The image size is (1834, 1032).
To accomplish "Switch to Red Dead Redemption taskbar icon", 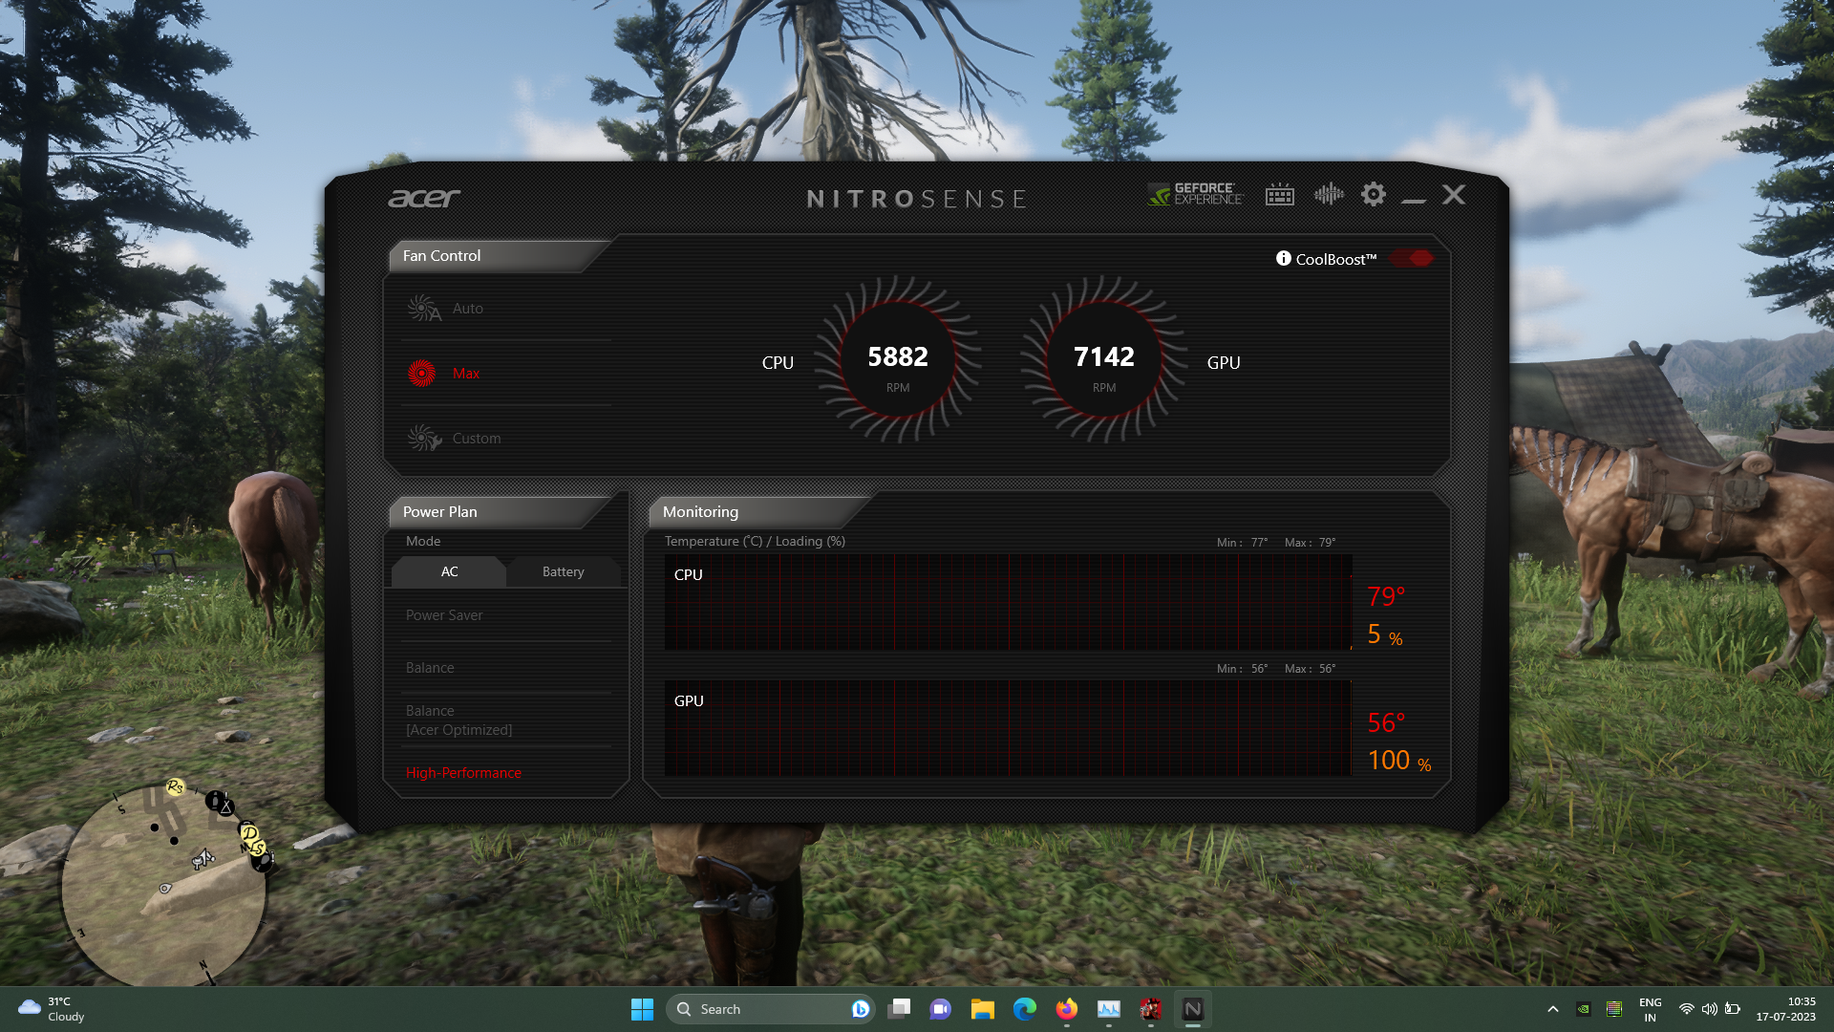I will [x=1151, y=1009].
